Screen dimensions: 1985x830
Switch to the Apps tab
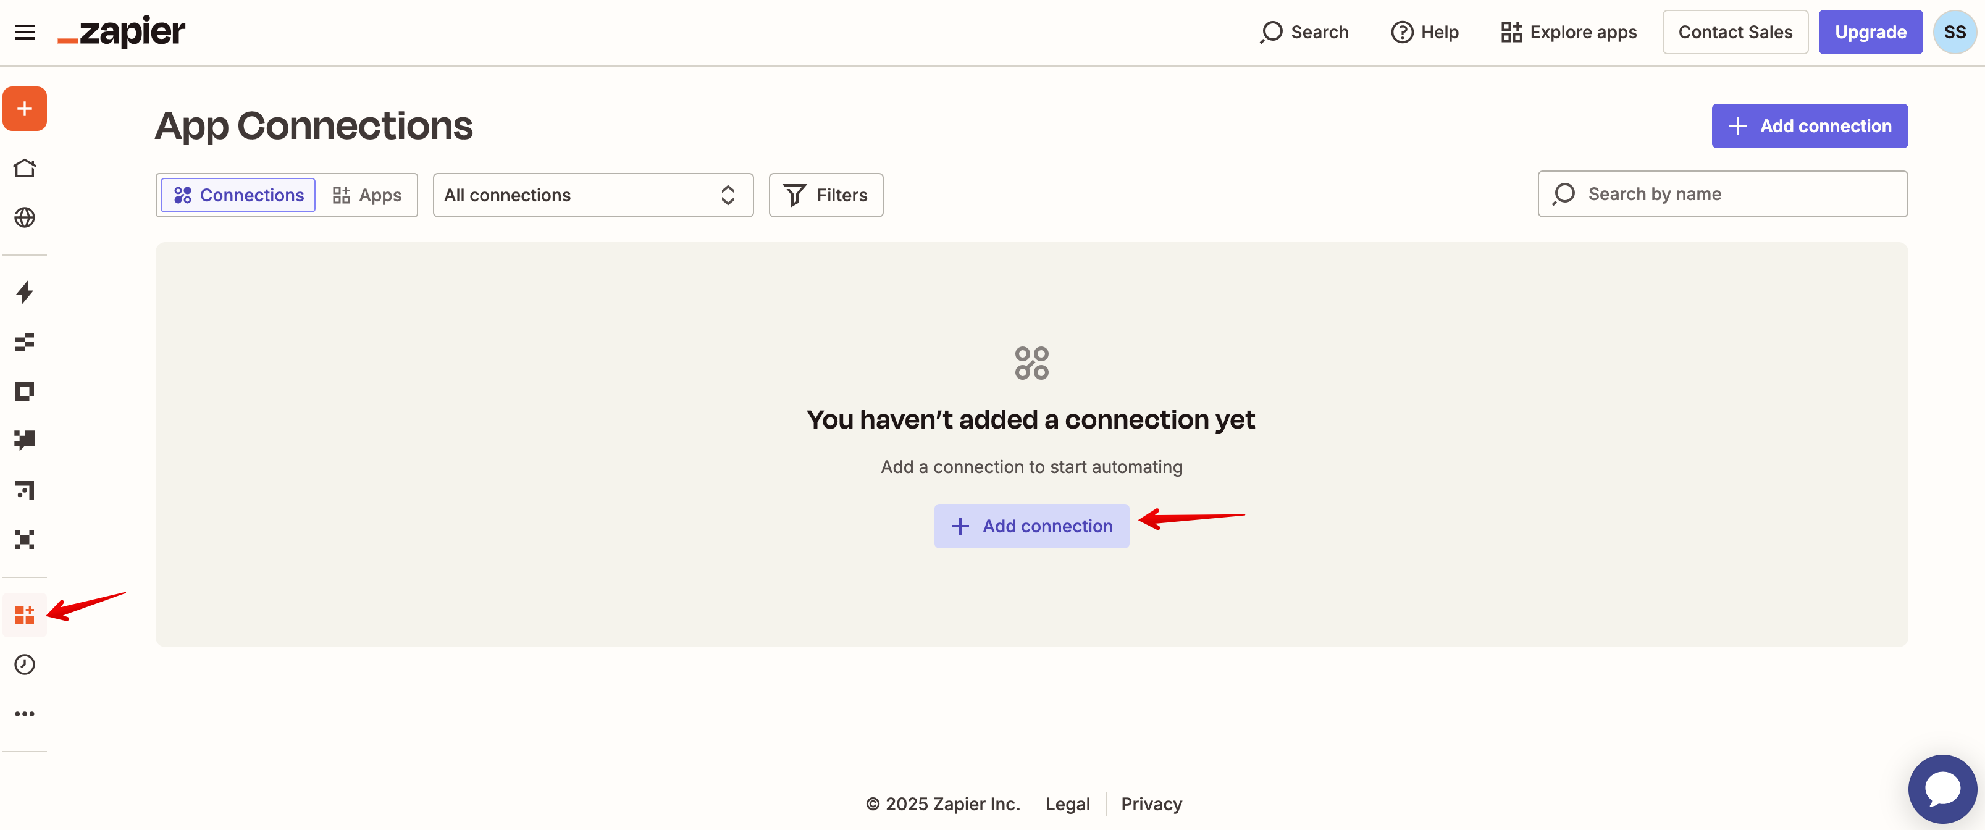pos(366,195)
